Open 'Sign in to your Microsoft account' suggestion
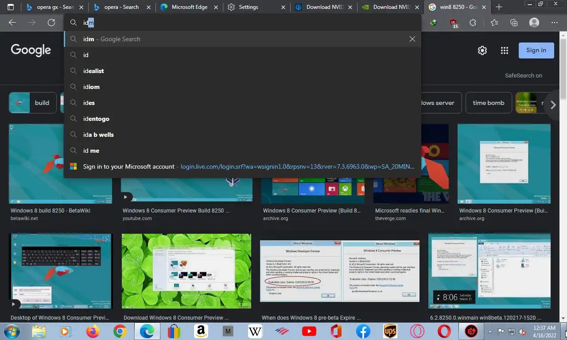The image size is (567, 340). [243, 166]
